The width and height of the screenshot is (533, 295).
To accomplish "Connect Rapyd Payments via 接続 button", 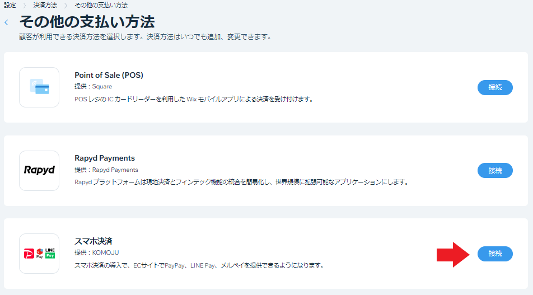I will [x=495, y=170].
